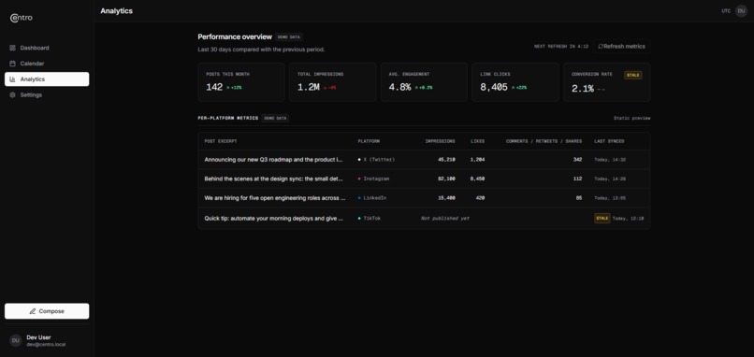Click the Today, 14:32 sync time
This screenshot has height=357, width=754.
(610, 160)
